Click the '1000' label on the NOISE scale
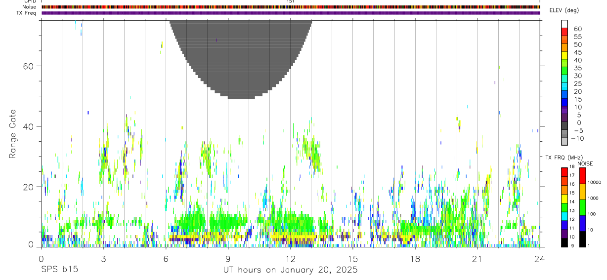Image resolution: width=607 pixels, height=280 pixels. (593, 198)
